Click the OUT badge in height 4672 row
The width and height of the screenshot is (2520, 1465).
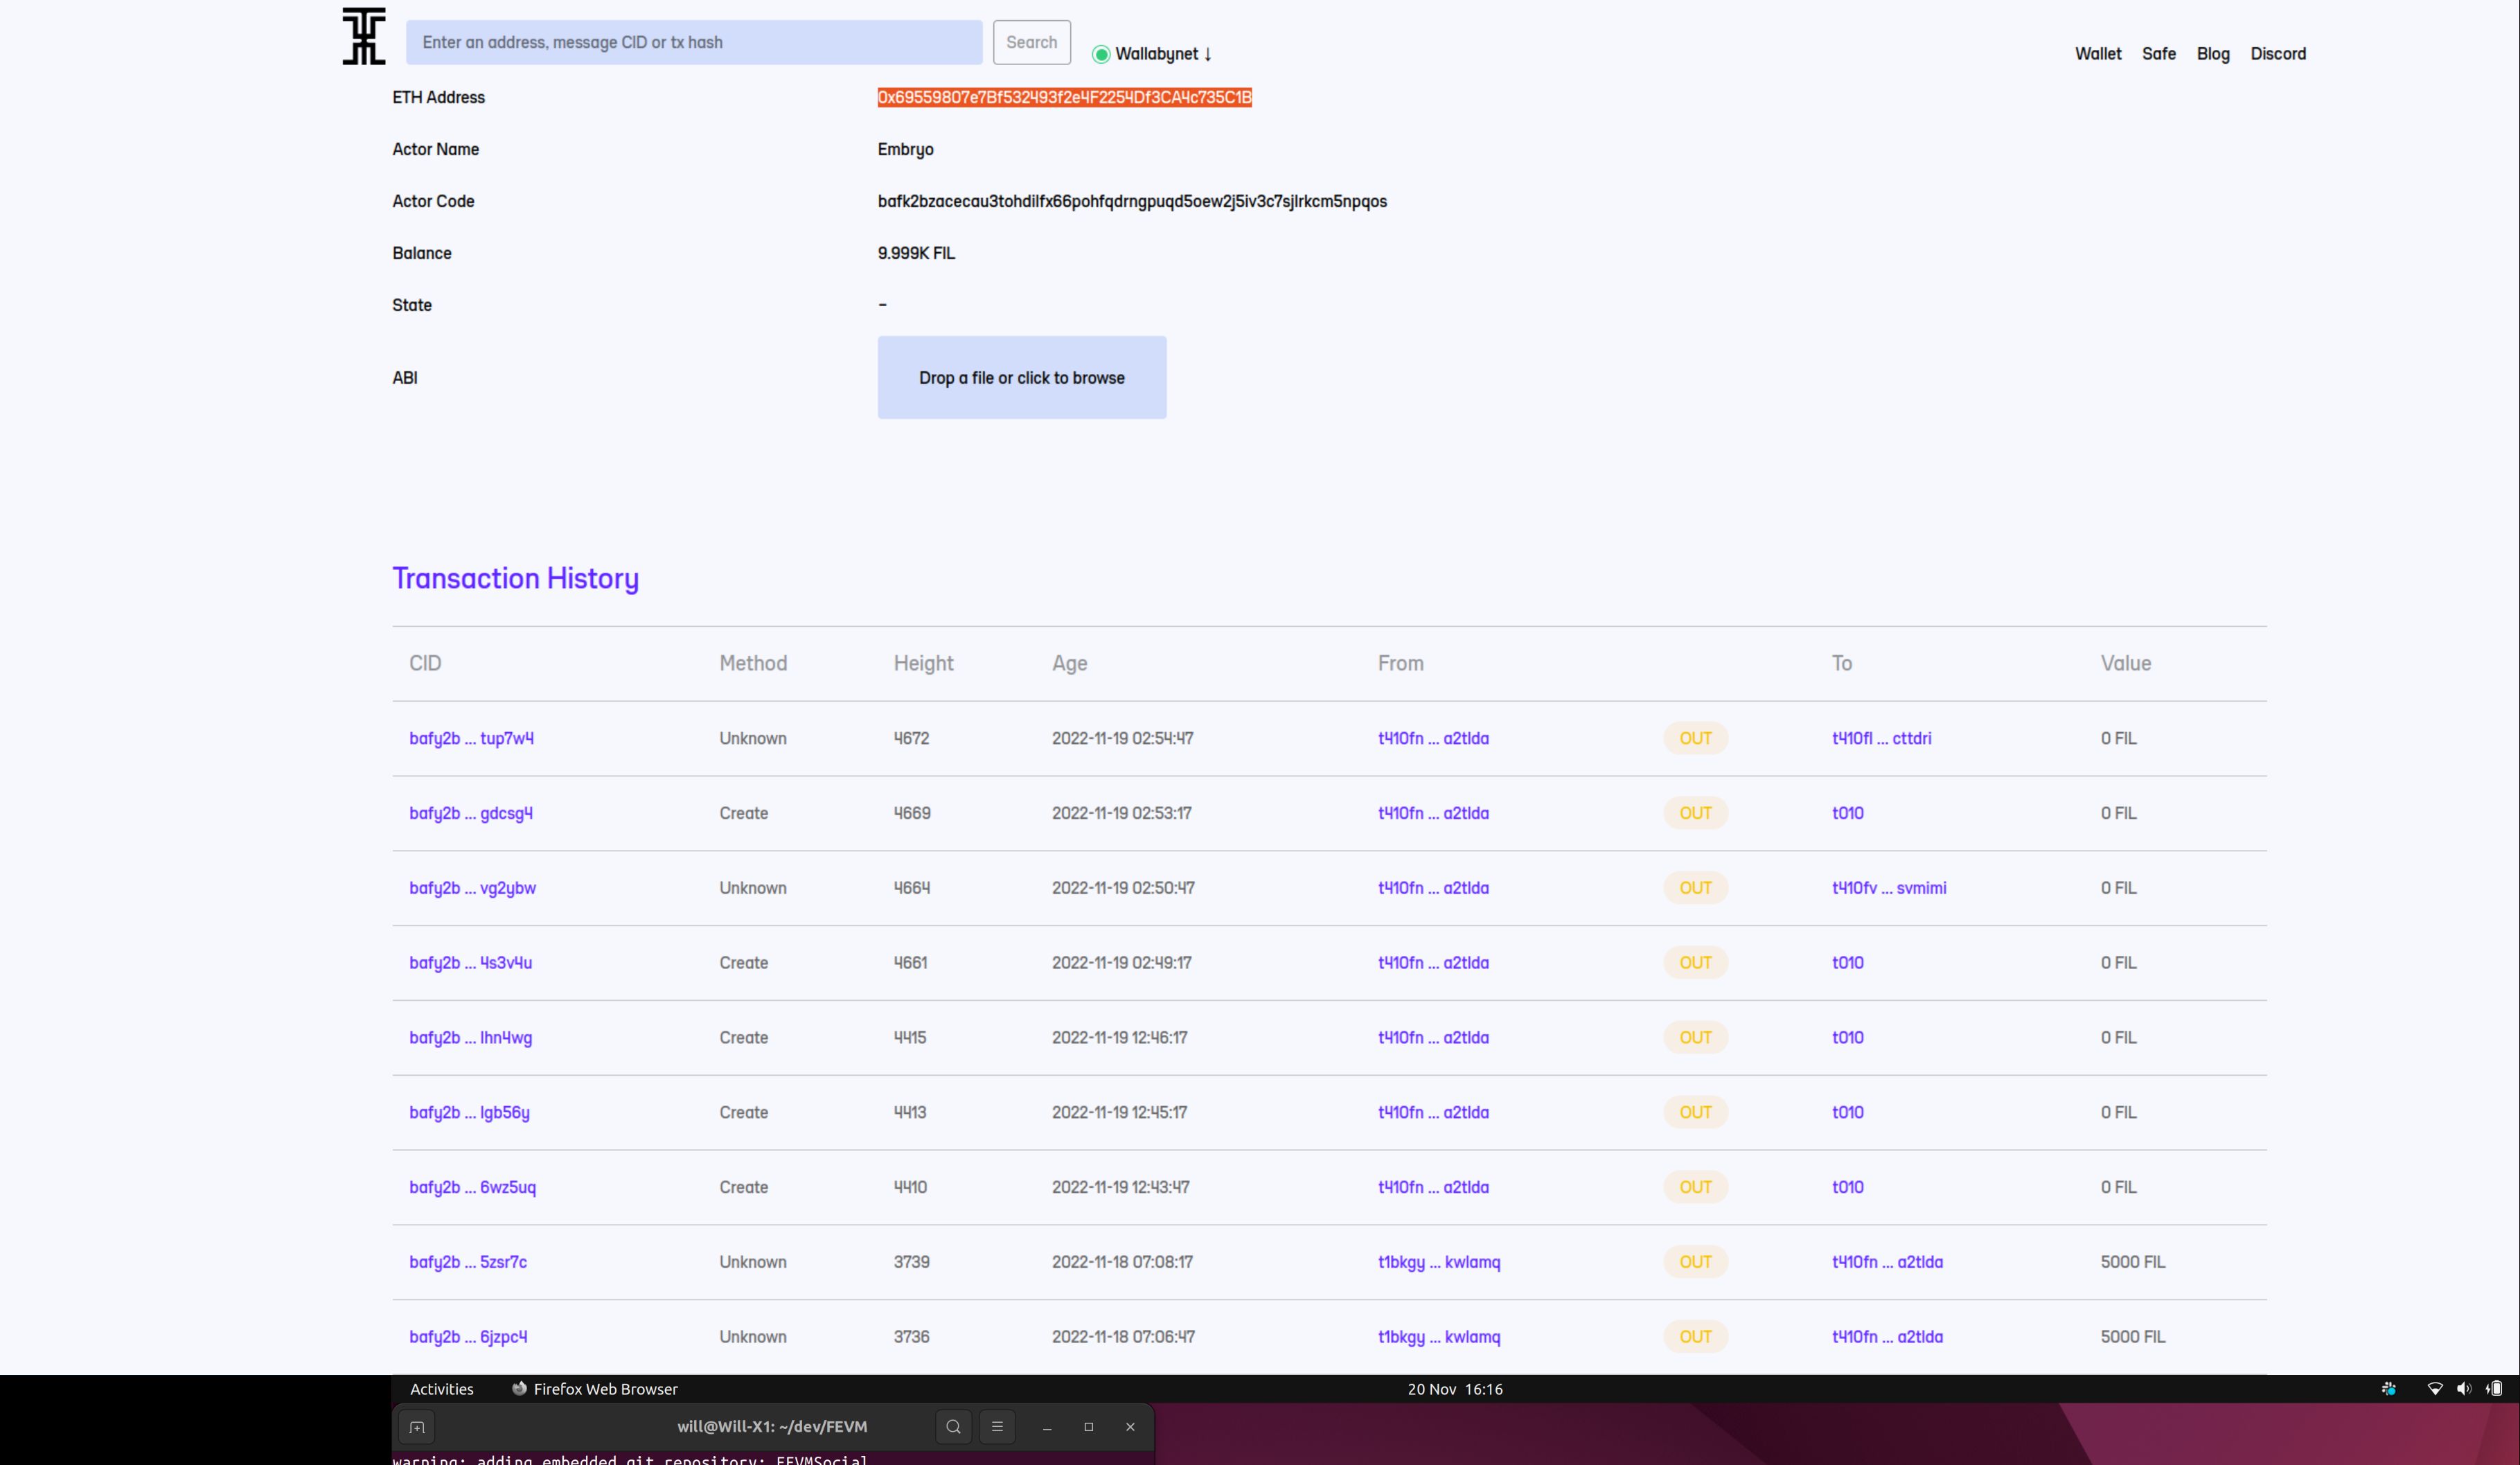click(x=1695, y=738)
